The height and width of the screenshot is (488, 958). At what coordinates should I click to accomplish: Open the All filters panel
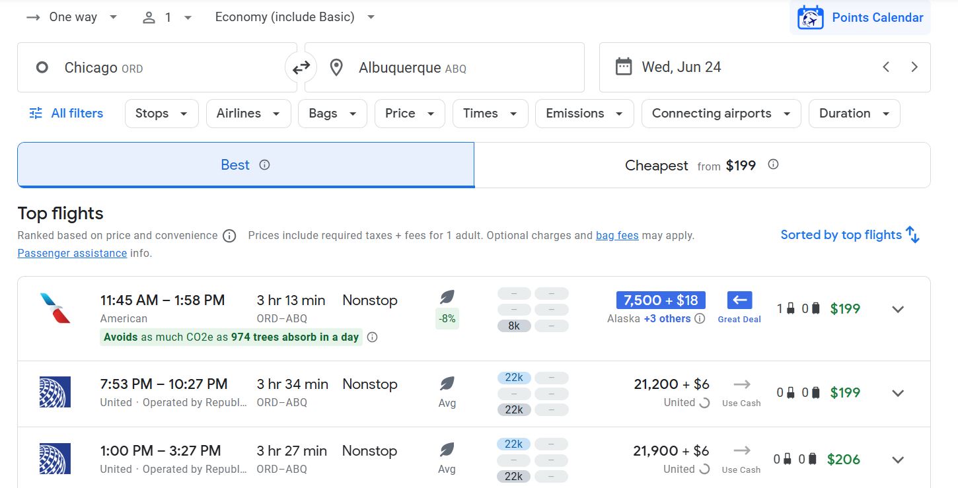point(66,114)
